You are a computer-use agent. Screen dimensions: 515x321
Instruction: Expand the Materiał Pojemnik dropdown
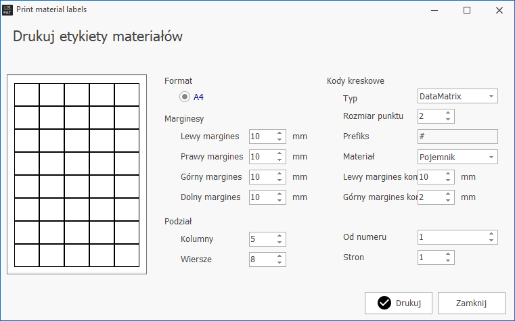[x=457, y=157]
